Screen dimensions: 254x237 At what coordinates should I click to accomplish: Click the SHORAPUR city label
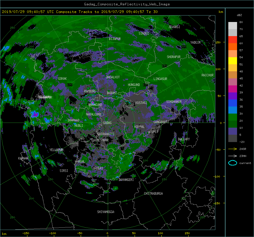tap(174, 57)
